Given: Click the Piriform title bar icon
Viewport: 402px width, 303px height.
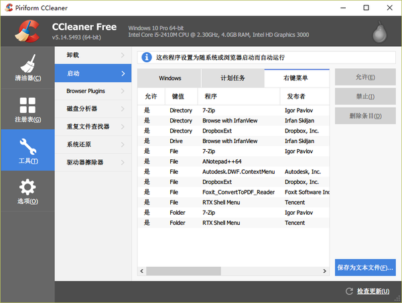Looking at the screenshot, I should (9, 7).
